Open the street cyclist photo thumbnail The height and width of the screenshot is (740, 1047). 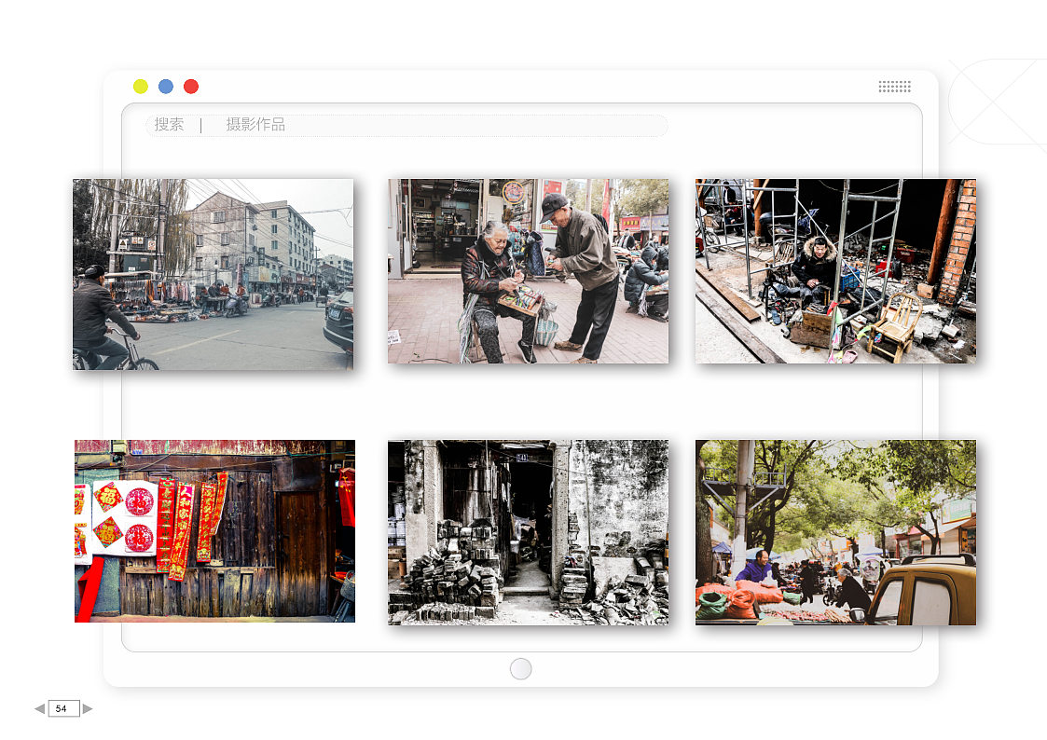click(x=213, y=274)
